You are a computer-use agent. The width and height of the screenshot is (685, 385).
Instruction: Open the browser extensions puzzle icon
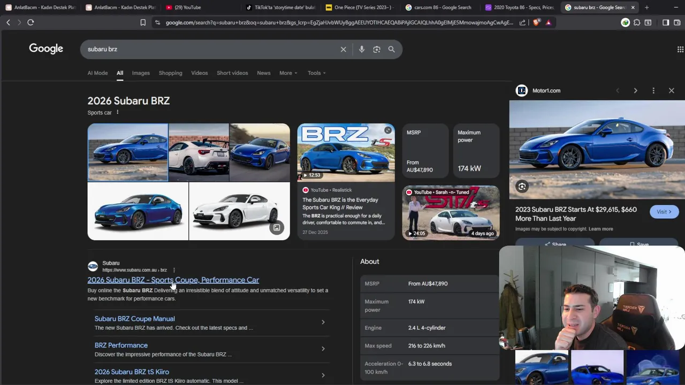click(x=637, y=22)
